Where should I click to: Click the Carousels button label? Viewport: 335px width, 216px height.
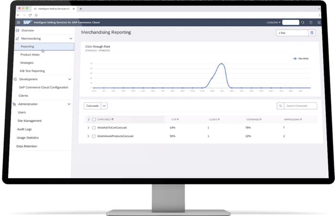point(92,106)
